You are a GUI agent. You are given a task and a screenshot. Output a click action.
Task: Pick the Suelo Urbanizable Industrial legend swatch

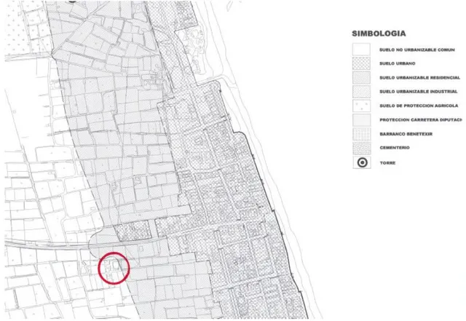(x=361, y=92)
